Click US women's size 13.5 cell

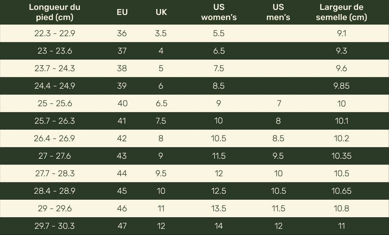pos(219,208)
